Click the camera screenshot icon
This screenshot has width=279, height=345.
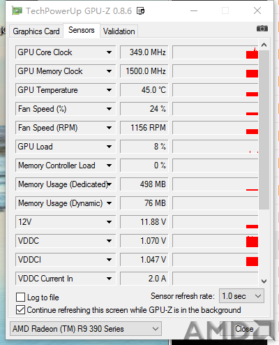click(x=262, y=29)
